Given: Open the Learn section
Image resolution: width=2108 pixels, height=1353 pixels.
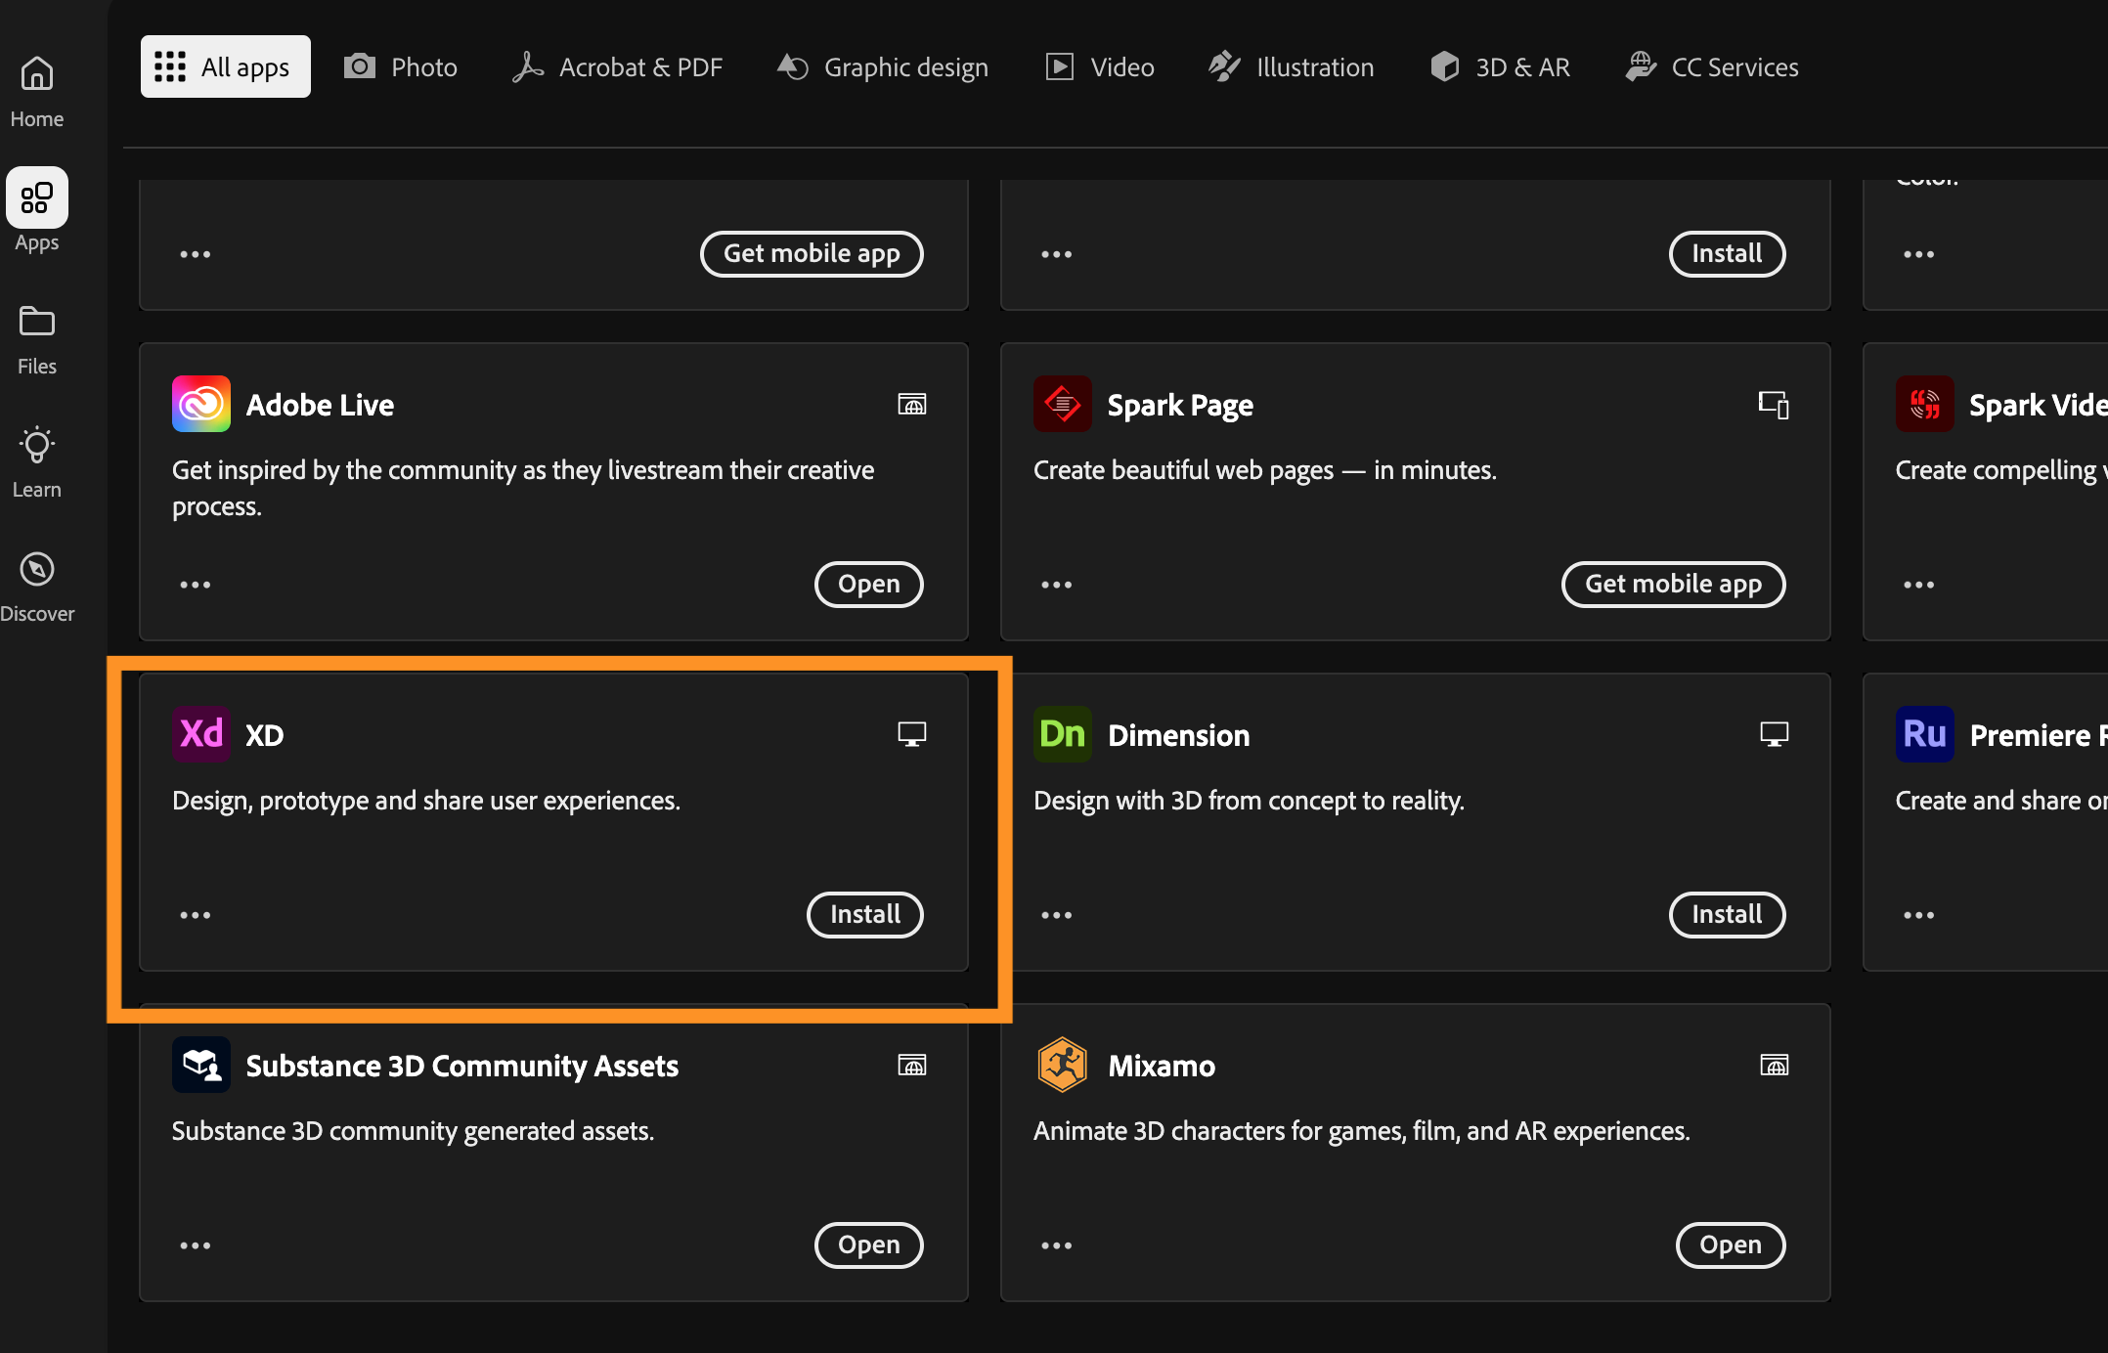Looking at the screenshot, I should [36, 459].
